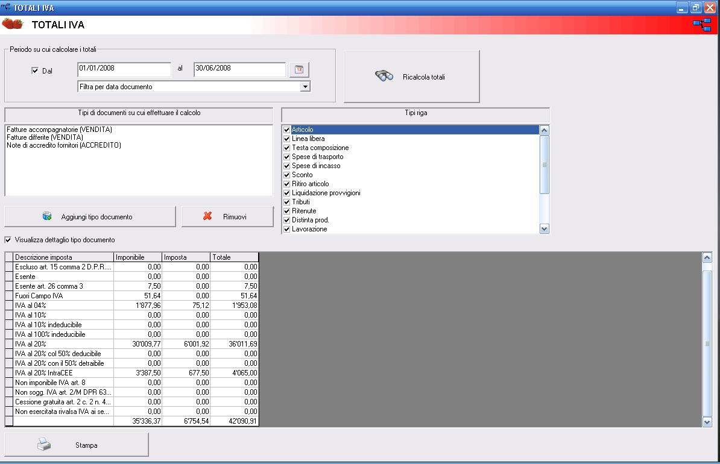
Task: Toggle Liquidazione provvigioni checkbox
Action: click(x=286, y=193)
